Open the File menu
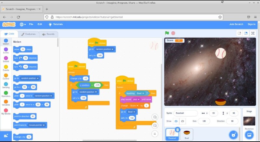Viewport: 260px width, 142px height. click(31, 24)
